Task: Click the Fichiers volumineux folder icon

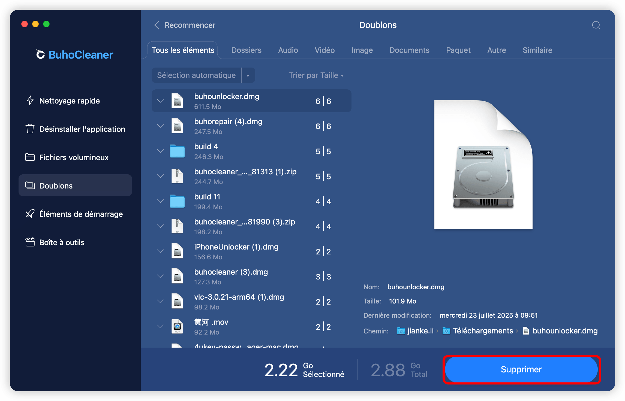Action: 30,157
